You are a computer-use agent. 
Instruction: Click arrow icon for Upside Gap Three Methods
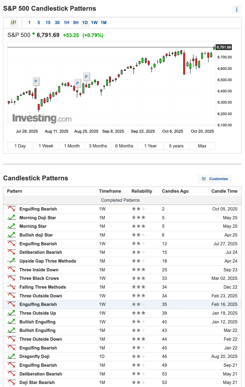(12, 261)
